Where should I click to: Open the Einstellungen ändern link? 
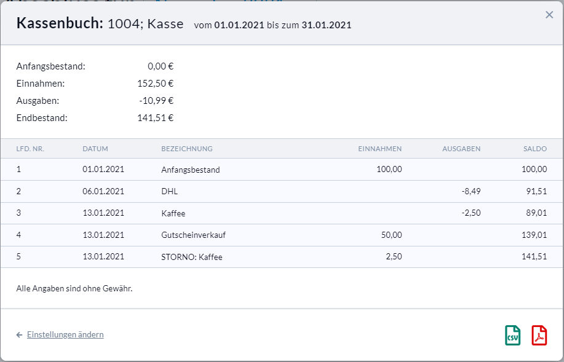pos(65,335)
